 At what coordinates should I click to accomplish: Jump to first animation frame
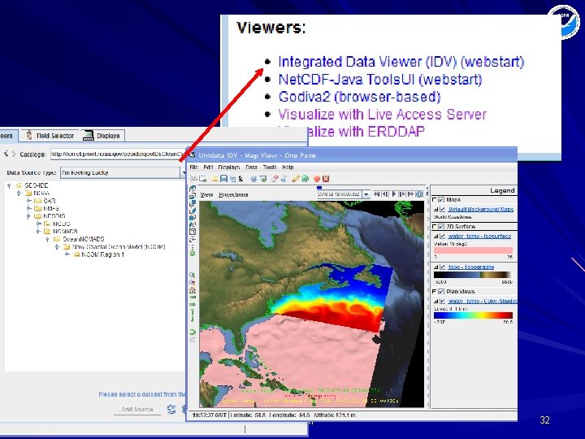click(x=376, y=194)
